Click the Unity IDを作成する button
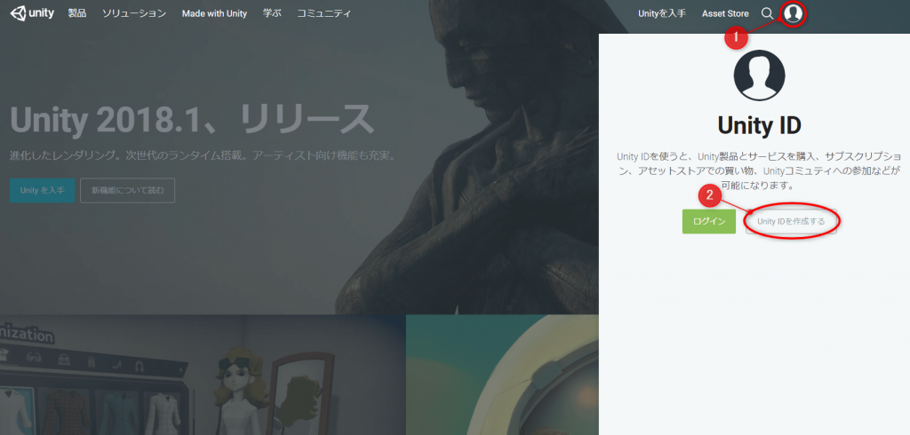 pos(791,221)
